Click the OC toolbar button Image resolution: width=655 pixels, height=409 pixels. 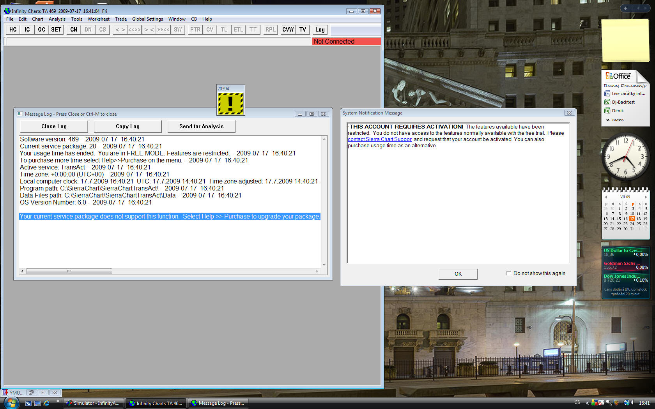point(42,30)
